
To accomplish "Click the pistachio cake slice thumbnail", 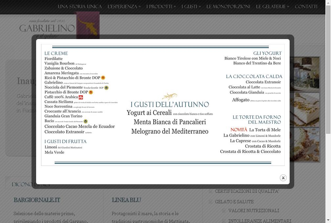I will [304, 110].
